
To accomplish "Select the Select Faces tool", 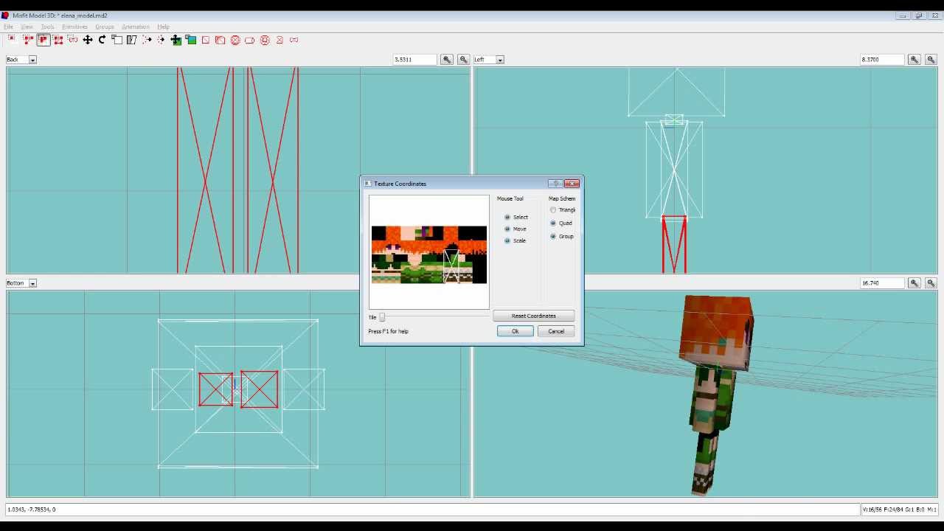I will [28, 40].
